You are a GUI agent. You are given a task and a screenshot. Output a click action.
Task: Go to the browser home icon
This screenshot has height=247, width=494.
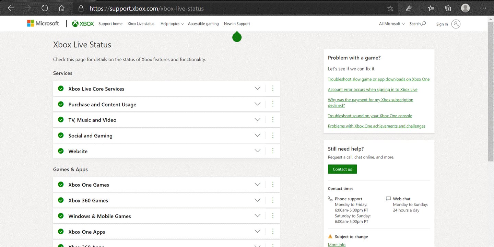[62, 8]
